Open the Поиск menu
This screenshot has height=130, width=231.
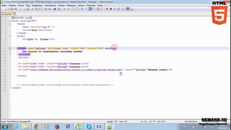point(21,5)
